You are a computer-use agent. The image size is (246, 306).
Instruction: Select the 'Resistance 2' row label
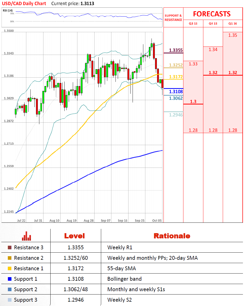coord(29,258)
